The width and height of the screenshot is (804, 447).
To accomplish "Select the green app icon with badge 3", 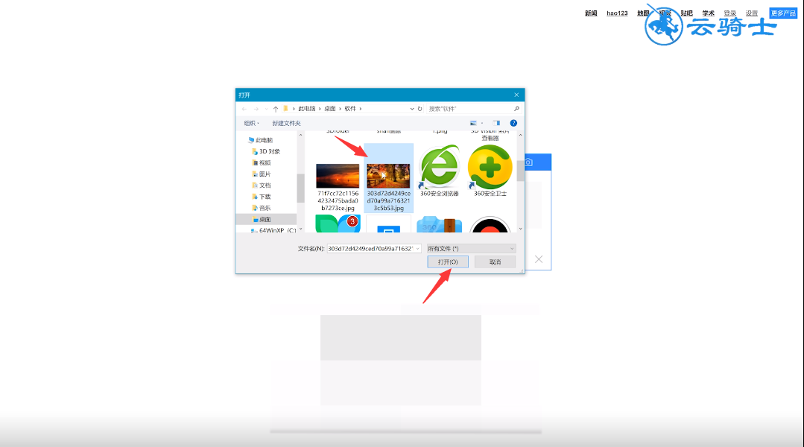I will tap(338, 224).
